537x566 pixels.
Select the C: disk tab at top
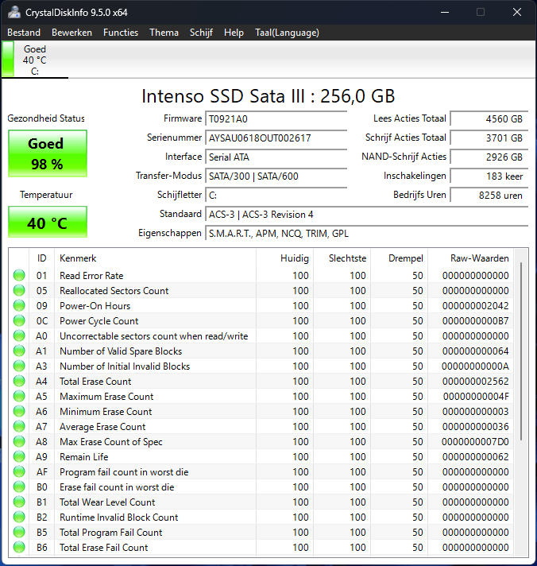coord(35,60)
